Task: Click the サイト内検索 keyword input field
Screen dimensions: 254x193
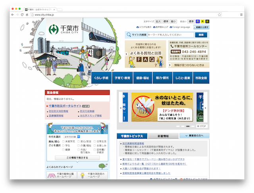Action: (171, 35)
